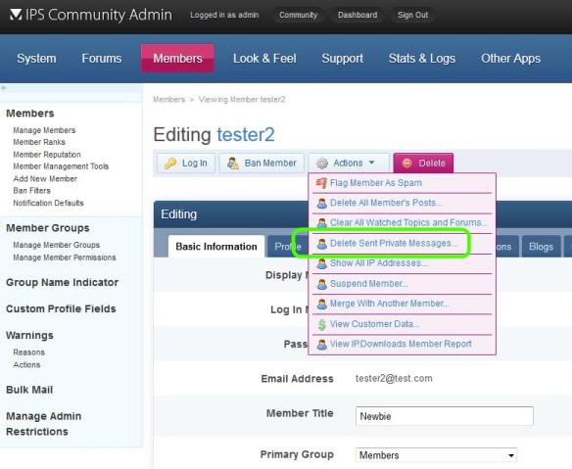Click the red minus icon on Delete
The image size is (572, 469).
(x=407, y=163)
